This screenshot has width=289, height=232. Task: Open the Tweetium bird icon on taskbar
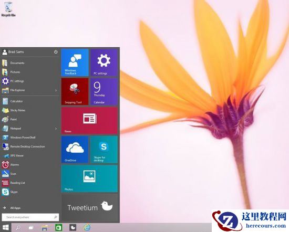pos(73,228)
